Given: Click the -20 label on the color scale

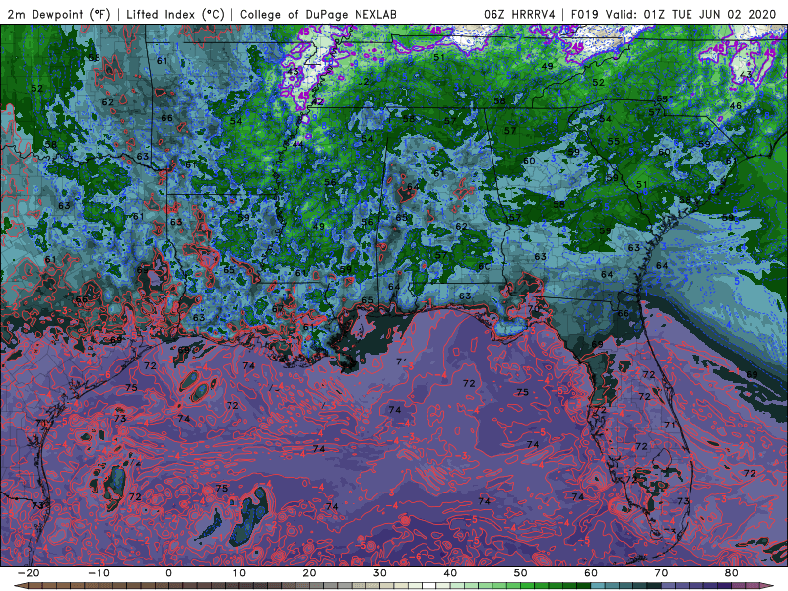Looking at the screenshot, I should click(x=29, y=573).
